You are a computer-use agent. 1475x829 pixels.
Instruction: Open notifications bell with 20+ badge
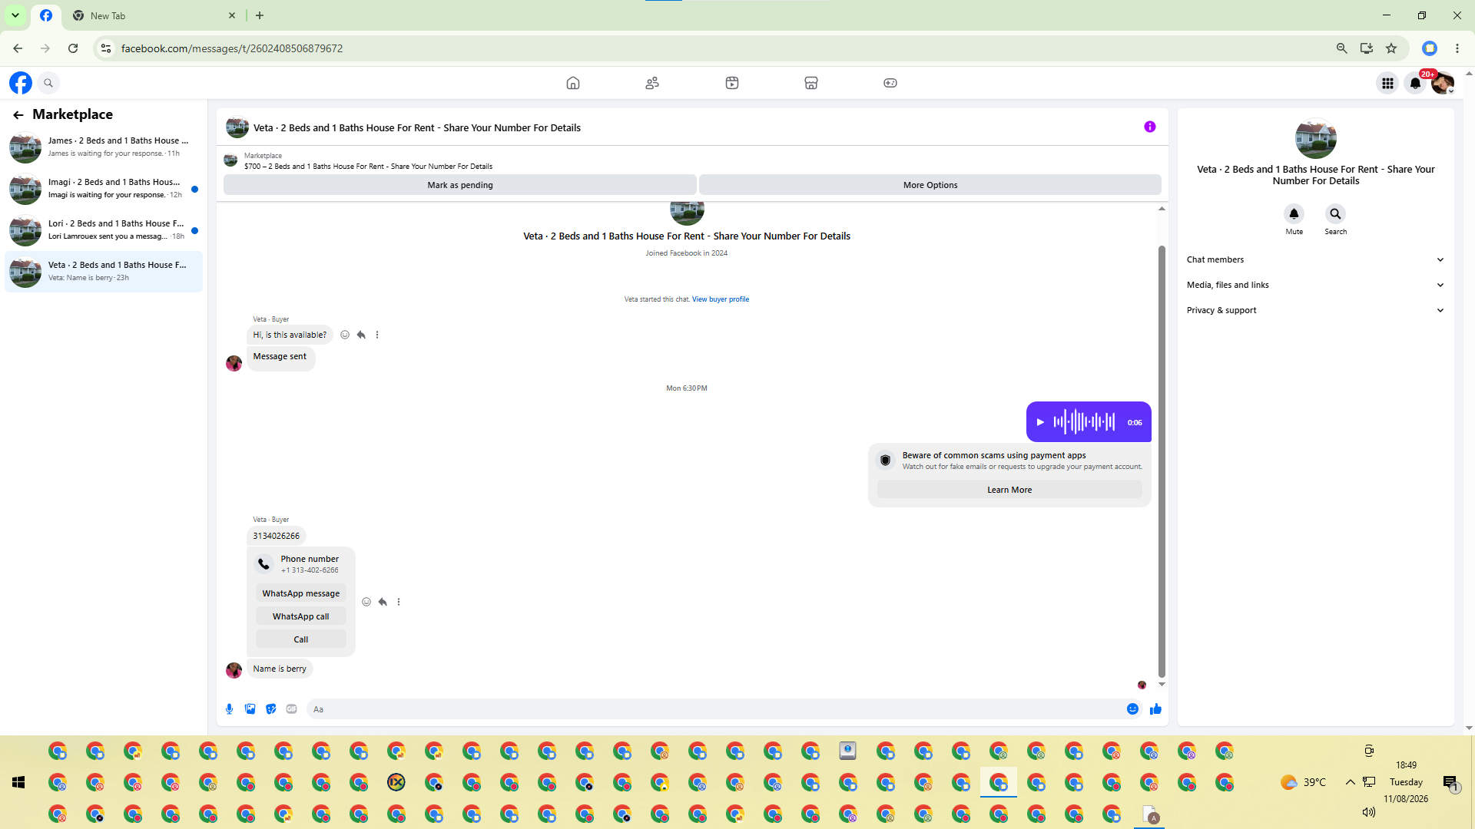tap(1415, 83)
